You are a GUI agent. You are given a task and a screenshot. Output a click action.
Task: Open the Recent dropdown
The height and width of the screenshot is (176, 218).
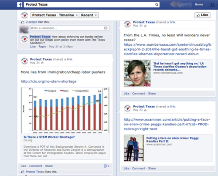click(89, 15)
